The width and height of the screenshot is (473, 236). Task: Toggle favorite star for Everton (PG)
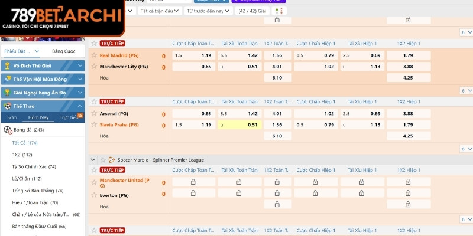click(x=93, y=195)
